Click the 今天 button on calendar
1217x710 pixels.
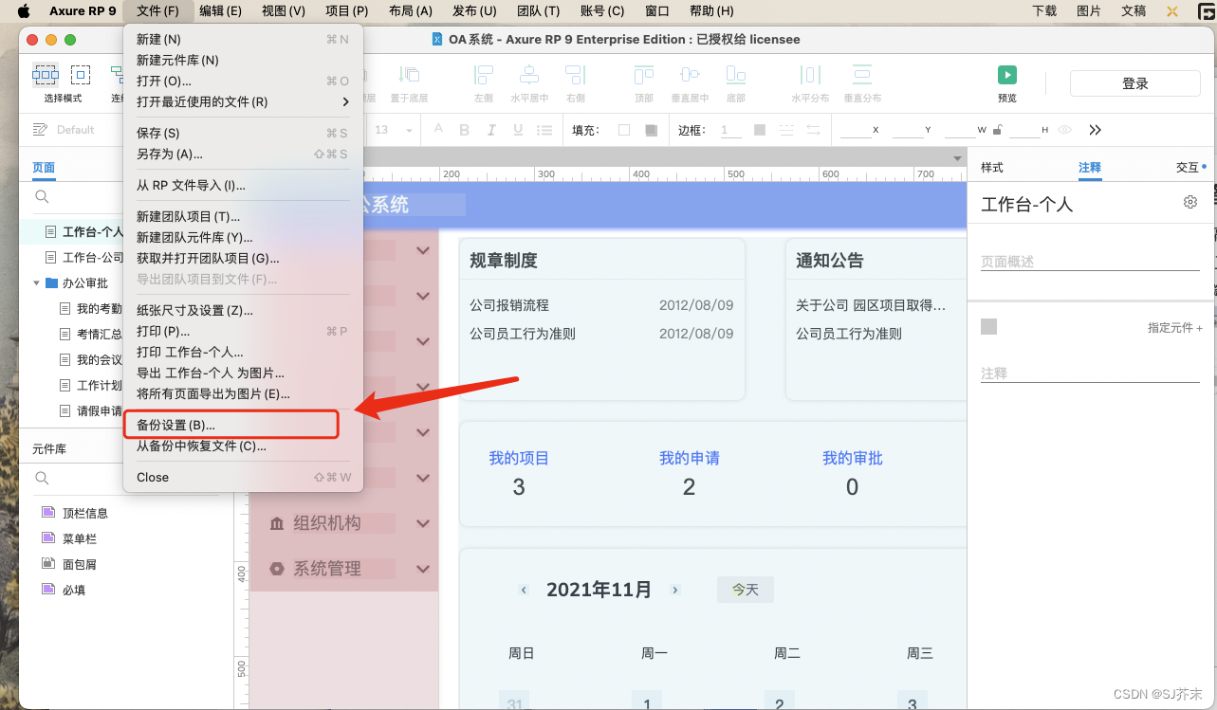746,590
